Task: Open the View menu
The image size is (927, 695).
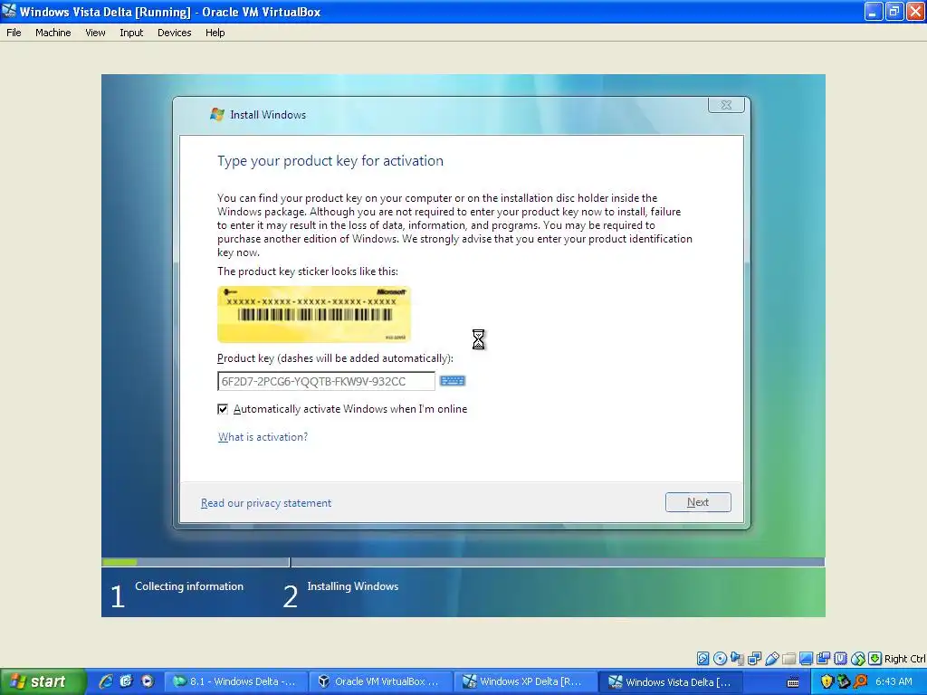Action: (x=95, y=33)
